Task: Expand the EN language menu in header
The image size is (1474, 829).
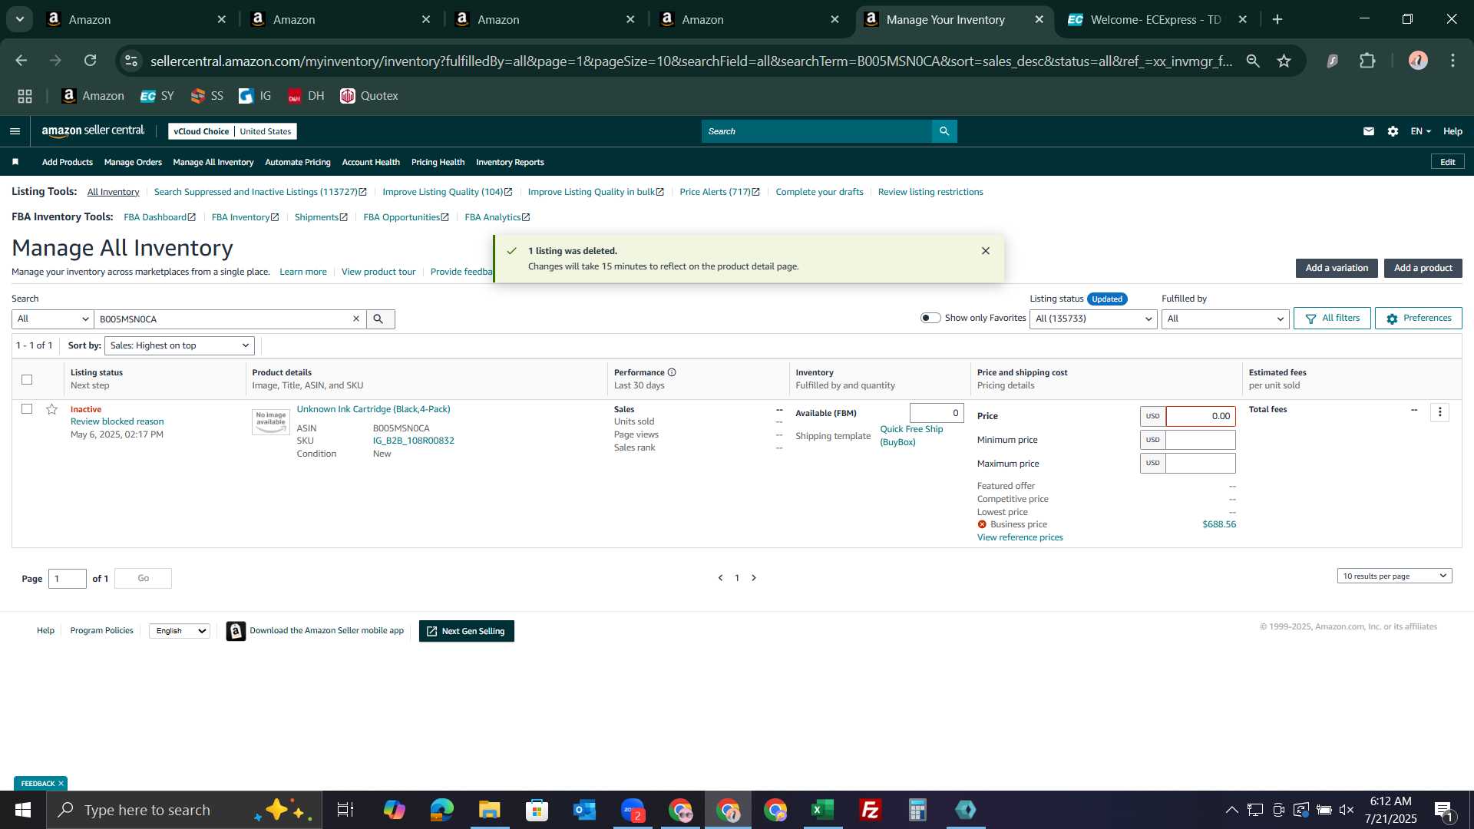Action: [1420, 131]
